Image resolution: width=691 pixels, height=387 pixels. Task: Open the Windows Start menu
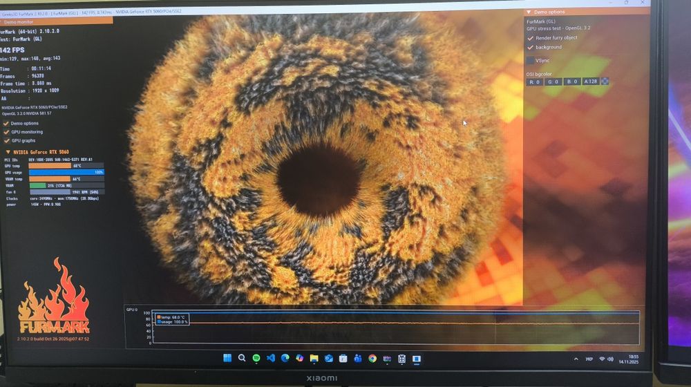227,358
